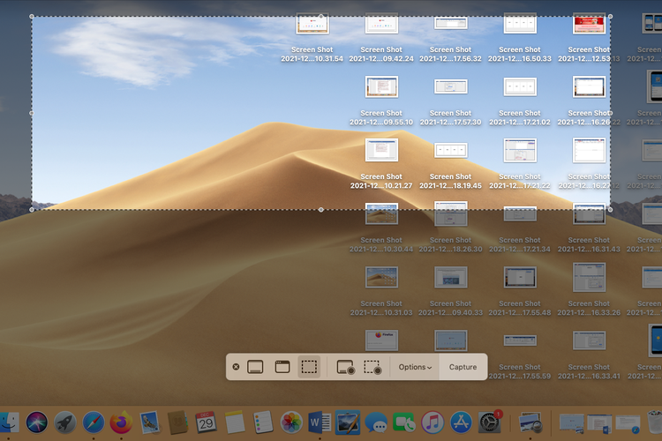Click file name label 2021-12...17.21.22
Screen dimensions: 662x441
click(x=520, y=186)
